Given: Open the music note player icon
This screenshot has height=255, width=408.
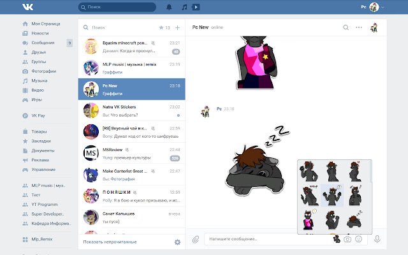Looking at the screenshot, I should (184, 7).
